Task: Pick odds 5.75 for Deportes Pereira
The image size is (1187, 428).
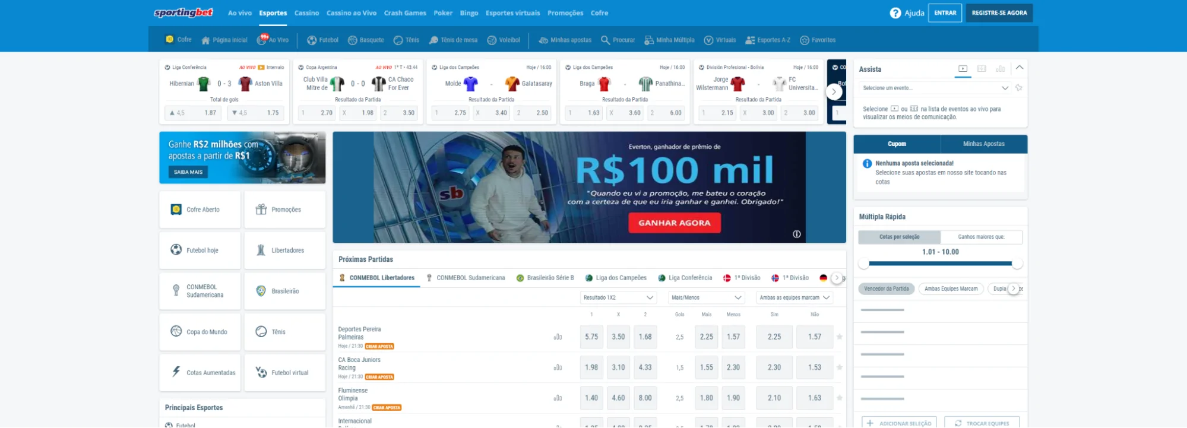Action: [591, 337]
